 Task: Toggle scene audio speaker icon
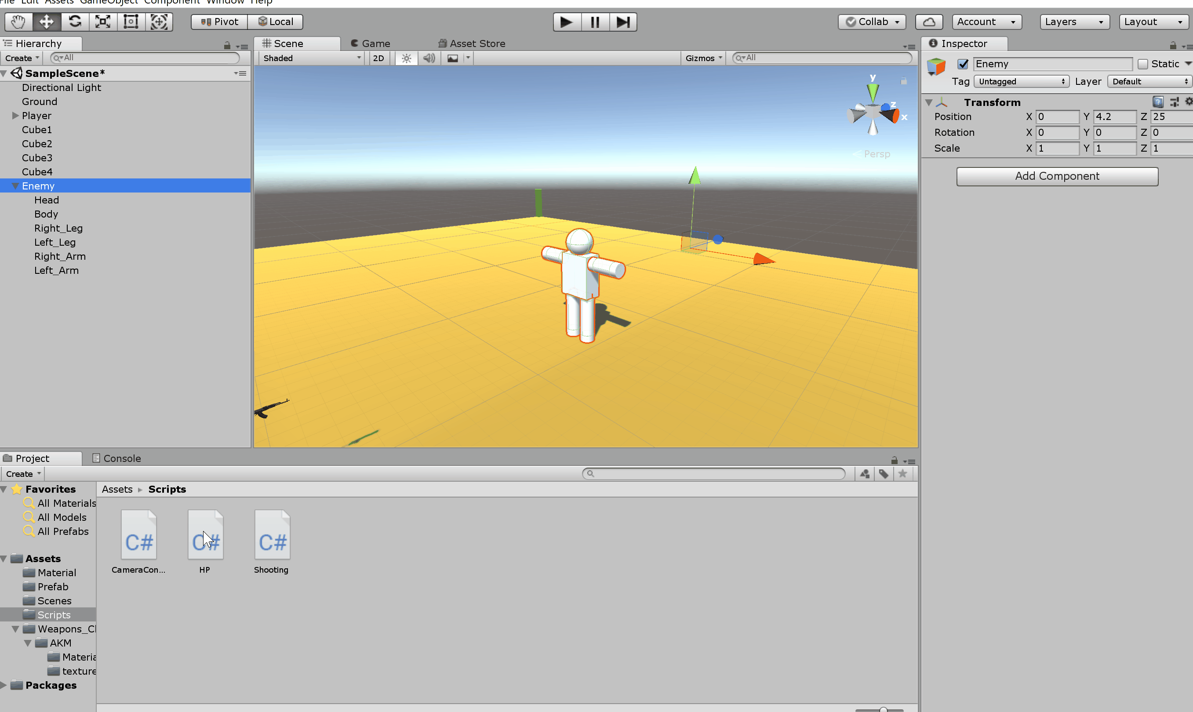pyautogui.click(x=429, y=58)
